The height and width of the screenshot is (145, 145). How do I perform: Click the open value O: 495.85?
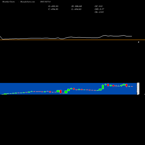click(x=53, y=6)
